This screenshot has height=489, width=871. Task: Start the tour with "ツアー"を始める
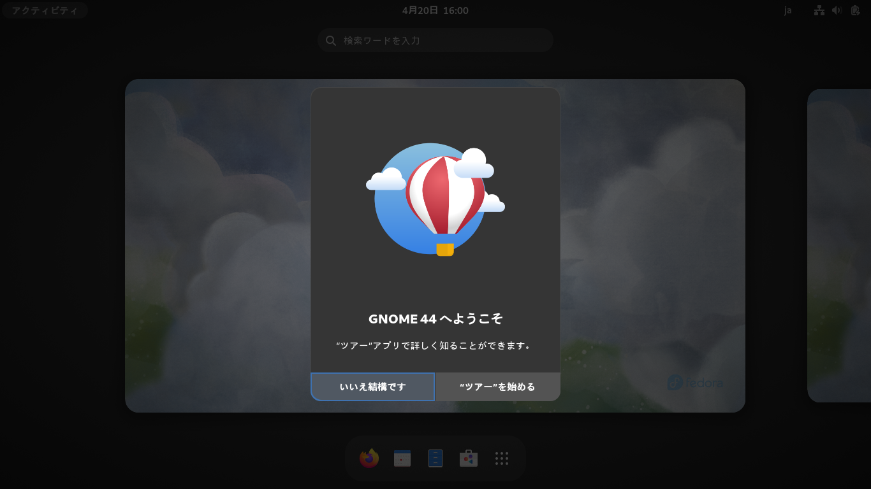click(x=497, y=386)
